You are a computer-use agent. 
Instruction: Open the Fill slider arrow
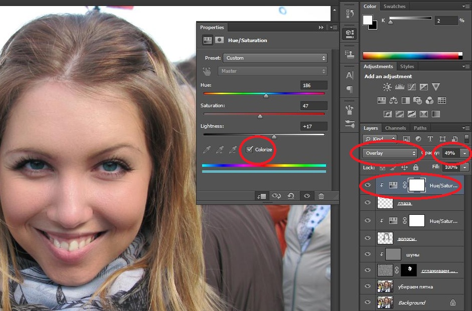pyautogui.click(x=465, y=167)
